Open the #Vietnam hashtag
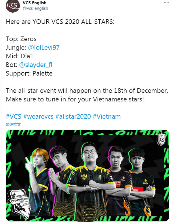The image size is (171, 223). [x=107, y=116]
